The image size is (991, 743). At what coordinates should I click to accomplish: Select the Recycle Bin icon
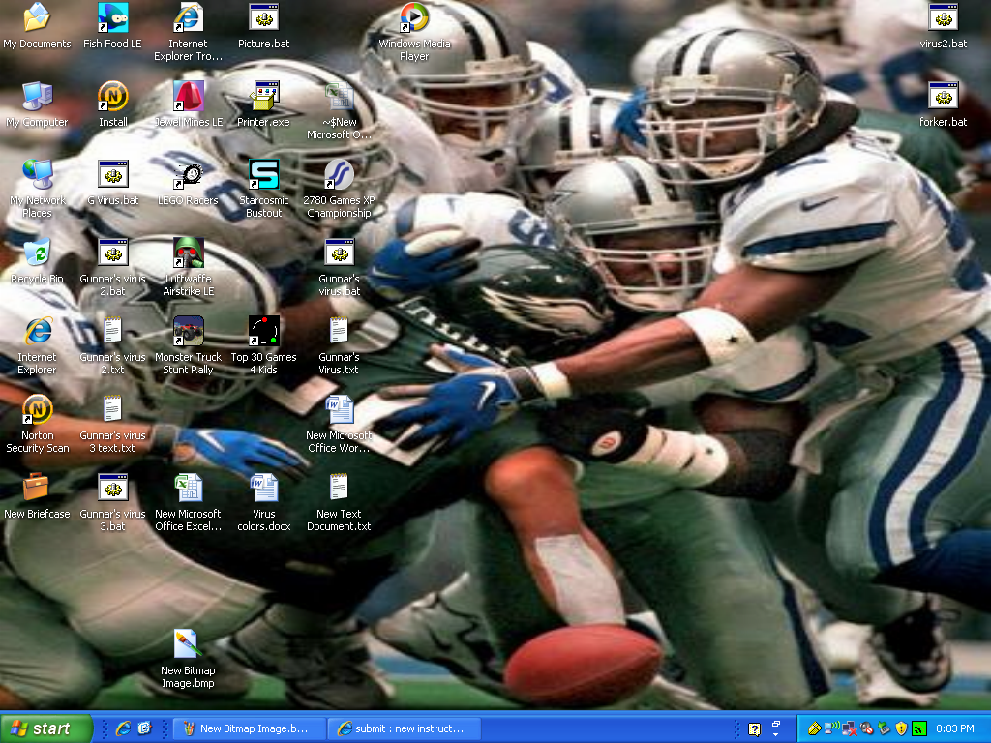click(38, 261)
